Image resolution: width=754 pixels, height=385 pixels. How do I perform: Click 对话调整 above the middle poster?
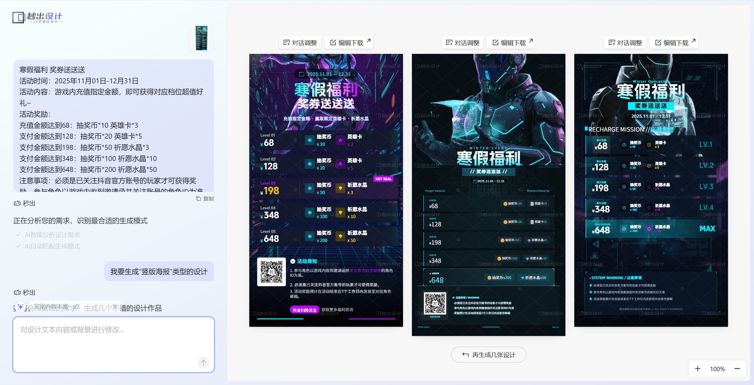pyautogui.click(x=463, y=43)
